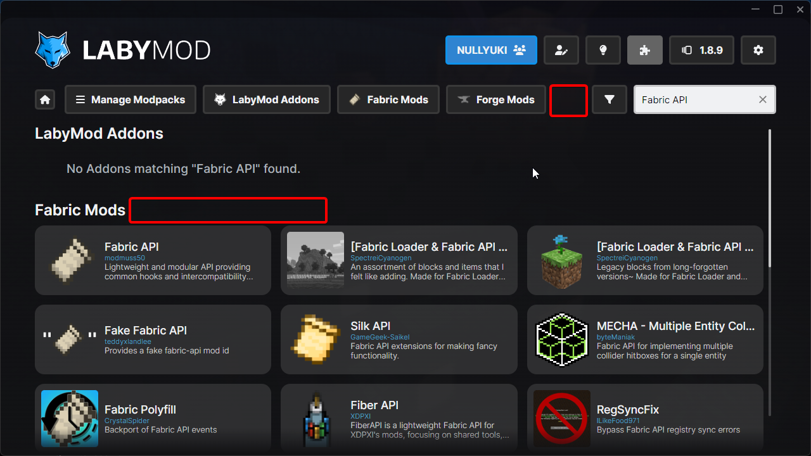Image resolution: width=811 pixels, height=456 pixels.
Task: Switch to LabyMod Addons tab
Action: click(267, 99)
